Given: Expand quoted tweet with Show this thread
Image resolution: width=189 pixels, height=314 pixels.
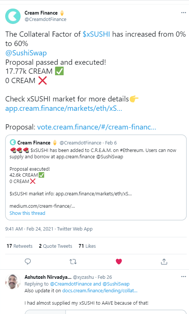Looking at the screenshot, I should 27,213.
